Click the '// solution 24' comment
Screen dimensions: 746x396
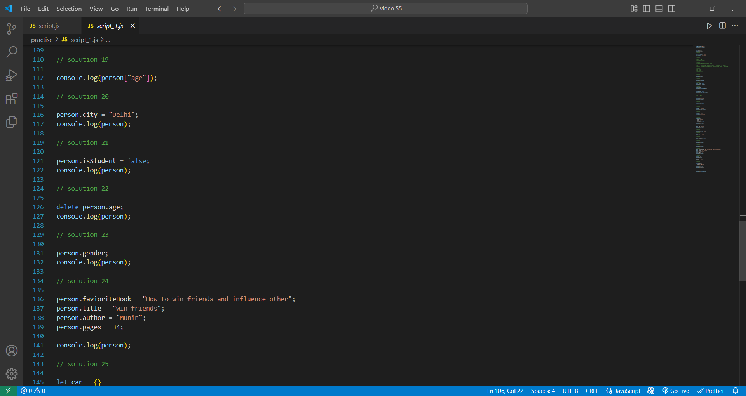coord(82,281)
